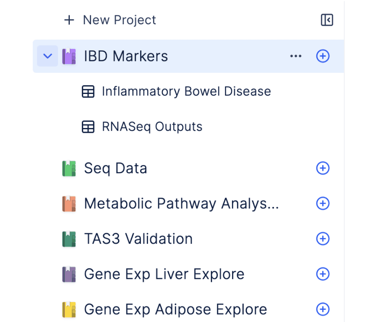Click the green Seq Data notebook icon
373x322 pixels.
tap(69, 168)
